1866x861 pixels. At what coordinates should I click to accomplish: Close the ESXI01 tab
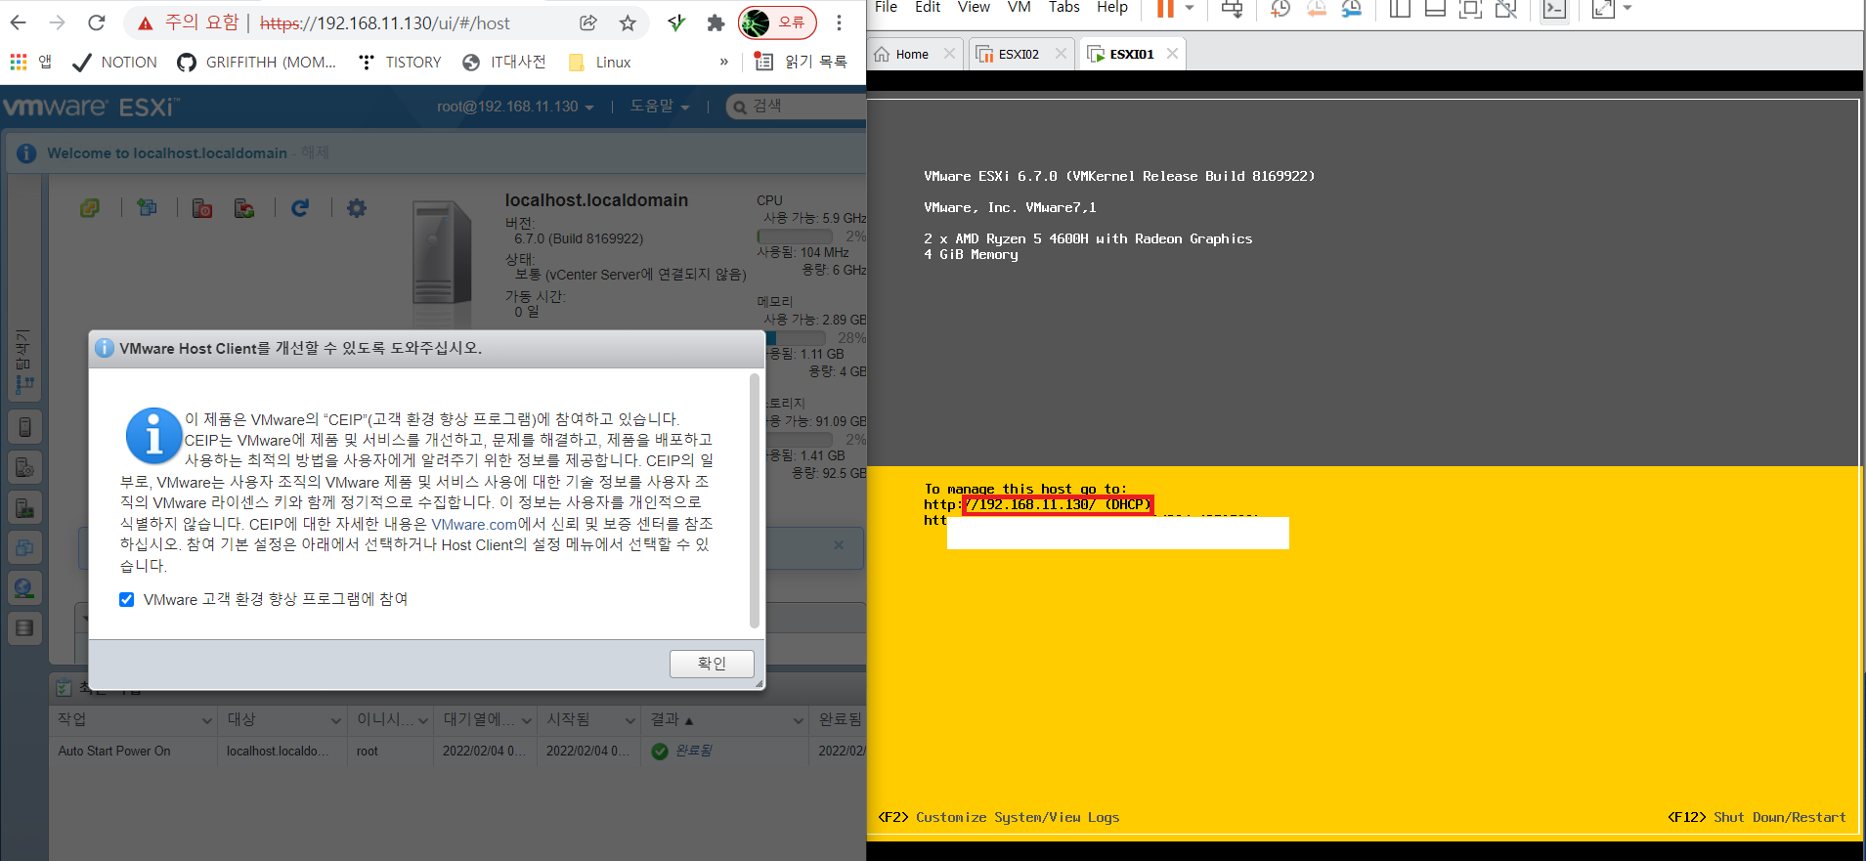click(1172, 54)
